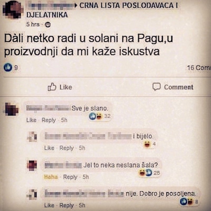Reply to 'Jel to neka neslana šala?'
The height and width of the screenshot is (211, 211).
pos(70,177)
